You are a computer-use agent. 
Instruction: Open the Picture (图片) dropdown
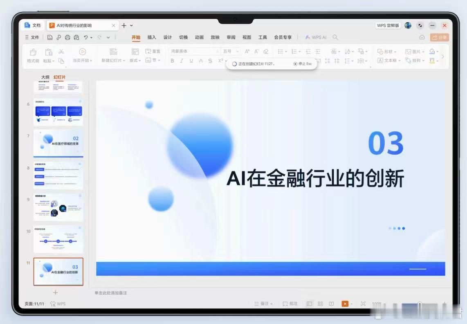click(415, 52)
